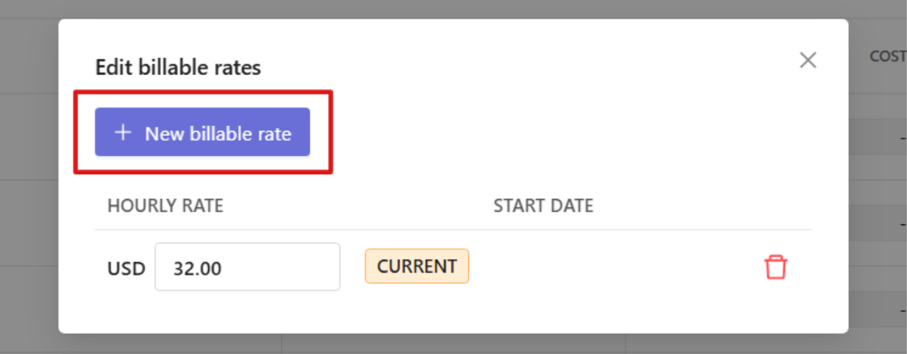Click the USD currency label
This screenshot has height=354, width=907.
[126, 269]
